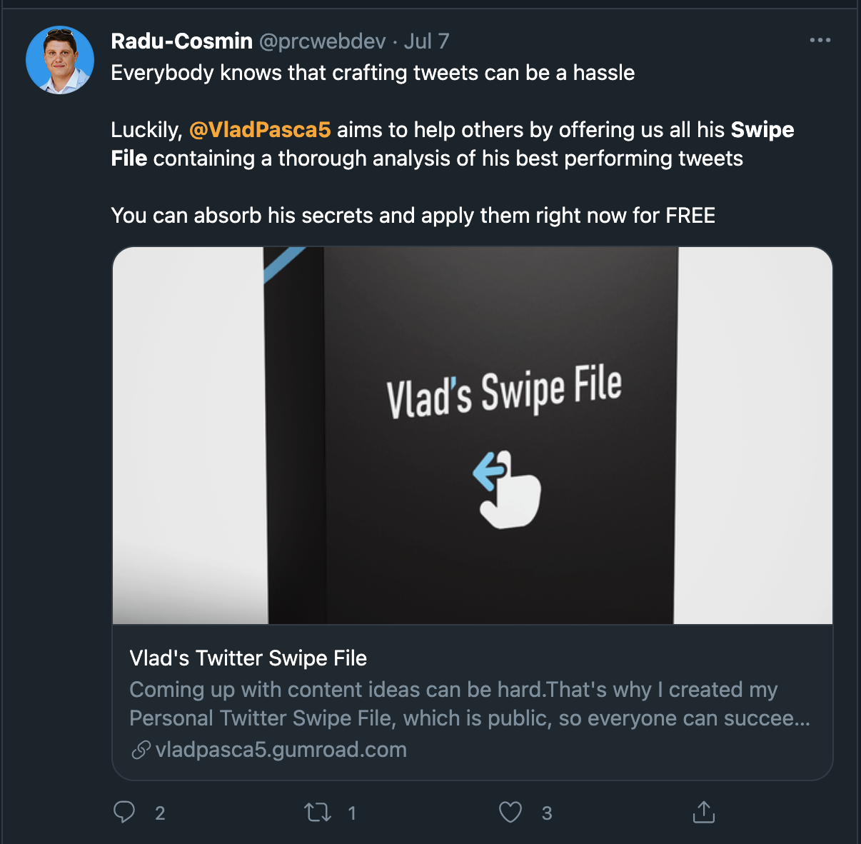Click the tweet body text about crafting tweets
861x844 pixels.
372,72
